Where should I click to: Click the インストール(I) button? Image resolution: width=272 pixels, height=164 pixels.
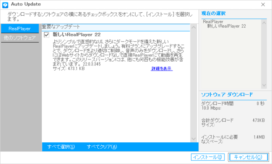click(208, 157)
